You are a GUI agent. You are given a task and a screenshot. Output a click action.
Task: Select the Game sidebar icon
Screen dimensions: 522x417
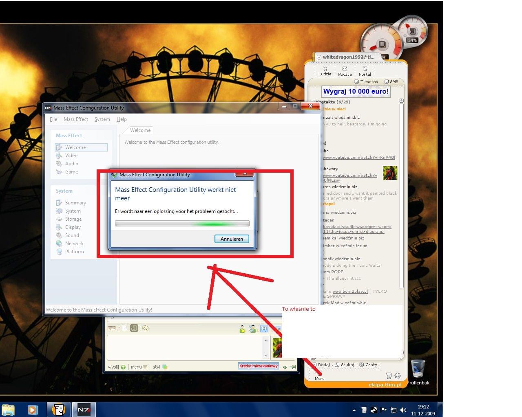click(x=59, y=172)
